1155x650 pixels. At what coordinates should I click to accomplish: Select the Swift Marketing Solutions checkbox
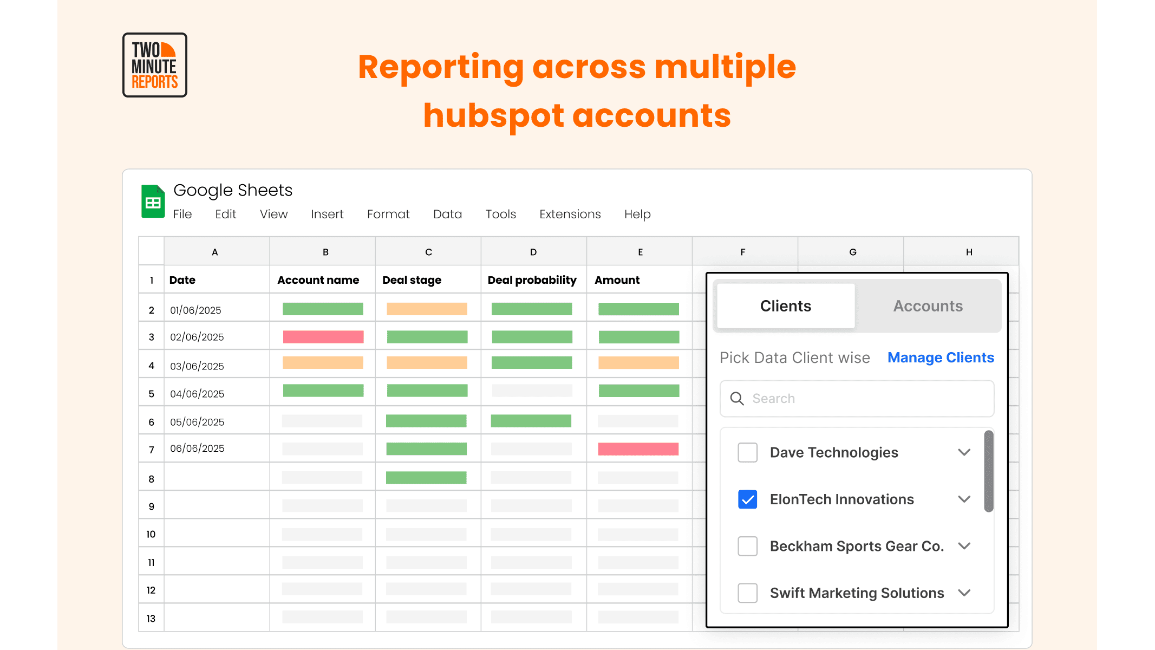(747, 593)
